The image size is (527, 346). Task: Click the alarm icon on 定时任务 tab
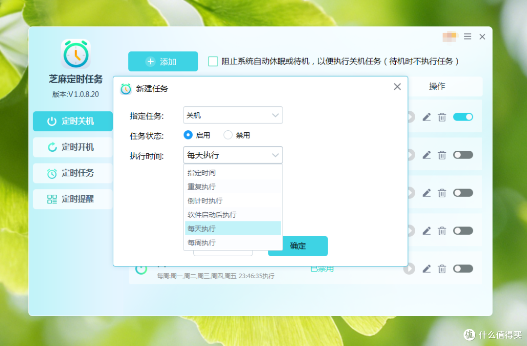click(52, 173)
